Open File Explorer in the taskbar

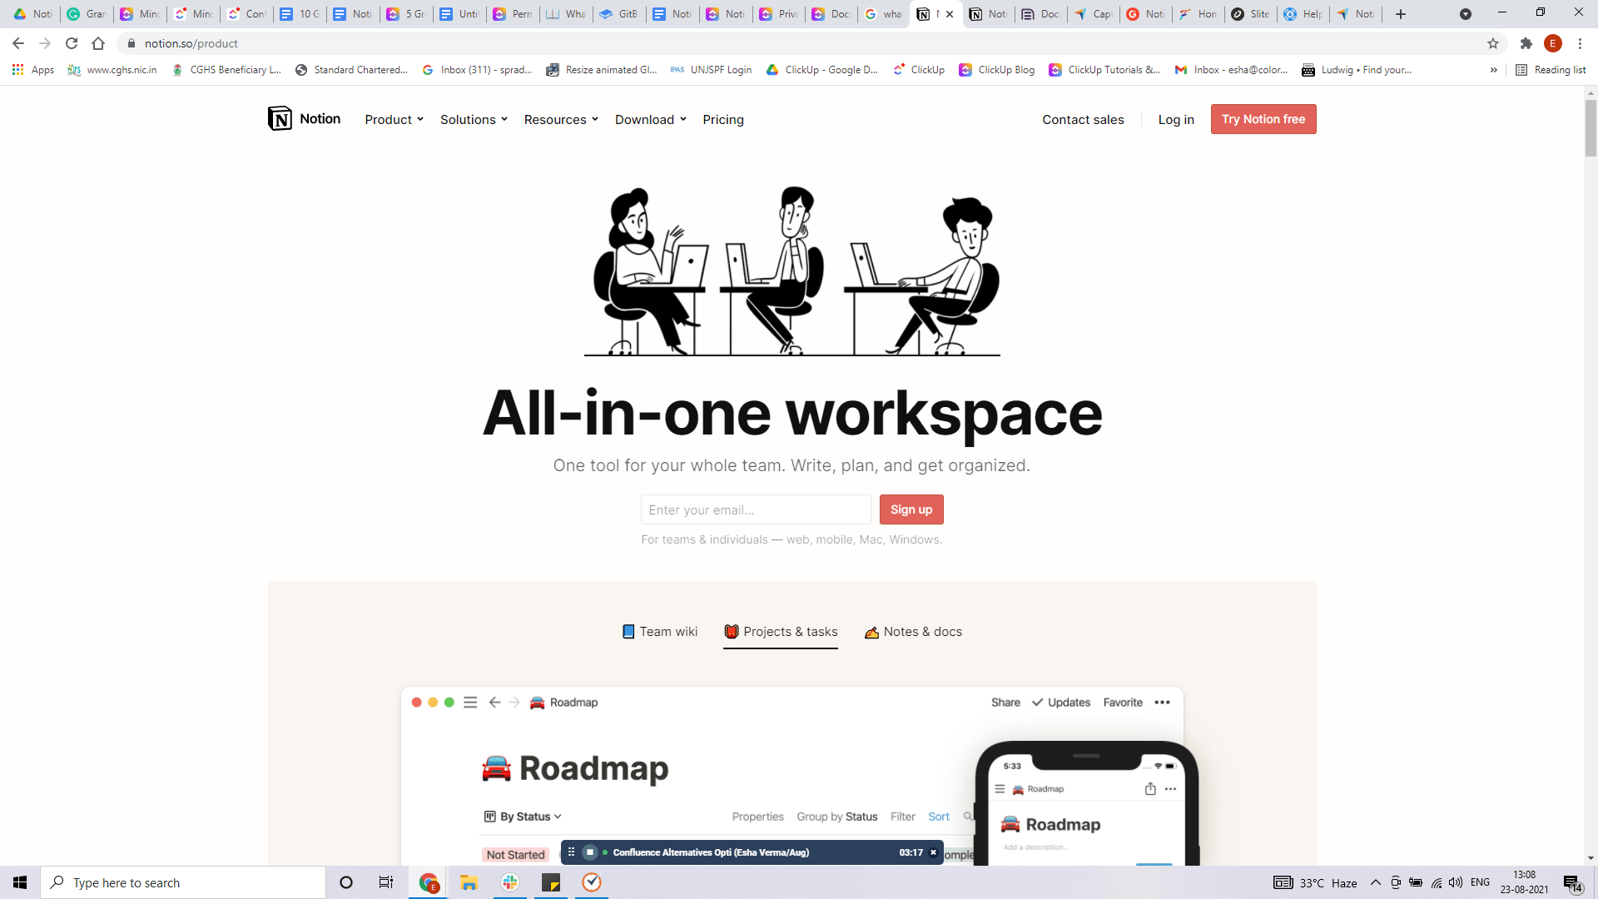click(x=469, y=882)
